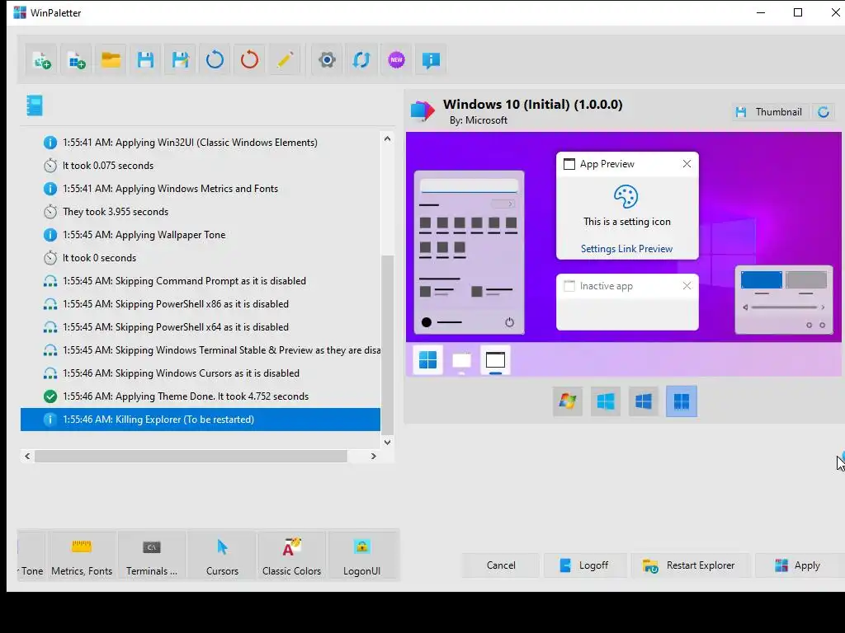Click the Thumbnail button
This screenshot has width=845, height=633.
tap(770, 112)
